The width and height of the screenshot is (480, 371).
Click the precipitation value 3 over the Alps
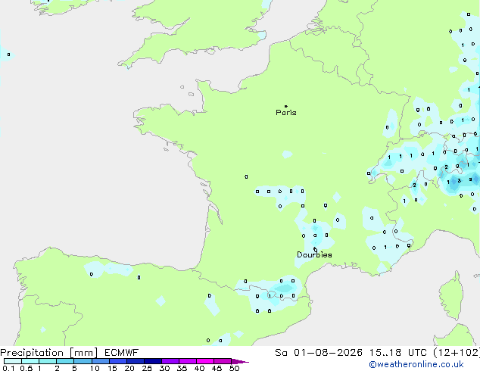point(459,181)
